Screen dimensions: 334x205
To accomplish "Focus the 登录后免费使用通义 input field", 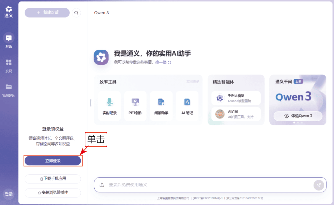I will coord(210,185).
